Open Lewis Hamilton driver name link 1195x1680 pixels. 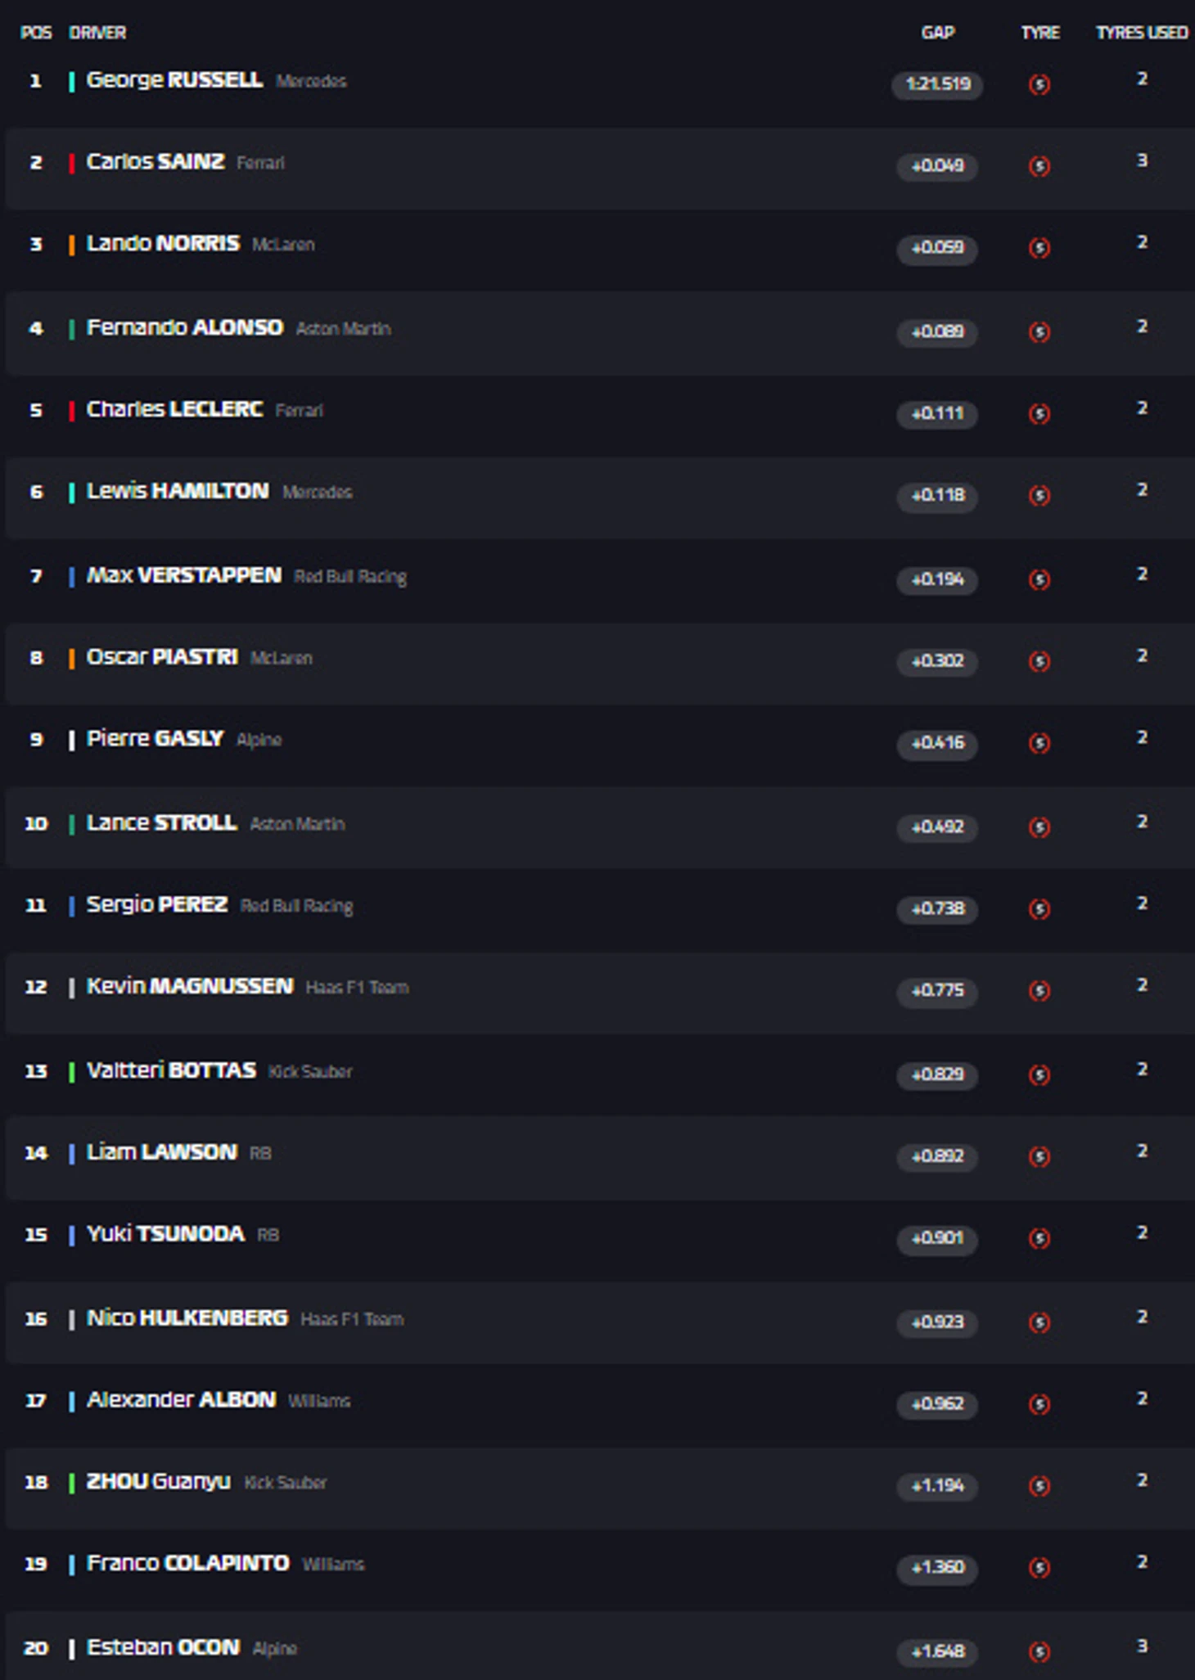(x=178, y=491)
